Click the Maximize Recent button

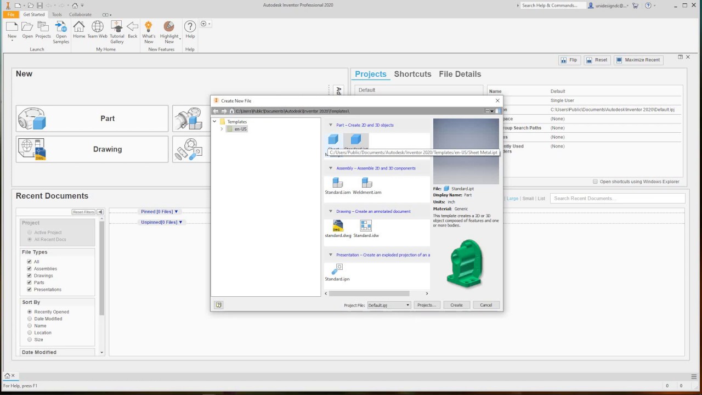click(x=638, y=60)
